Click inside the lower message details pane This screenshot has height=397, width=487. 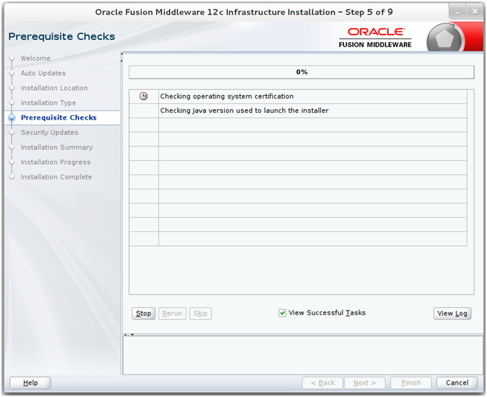(x=303, y=356)
